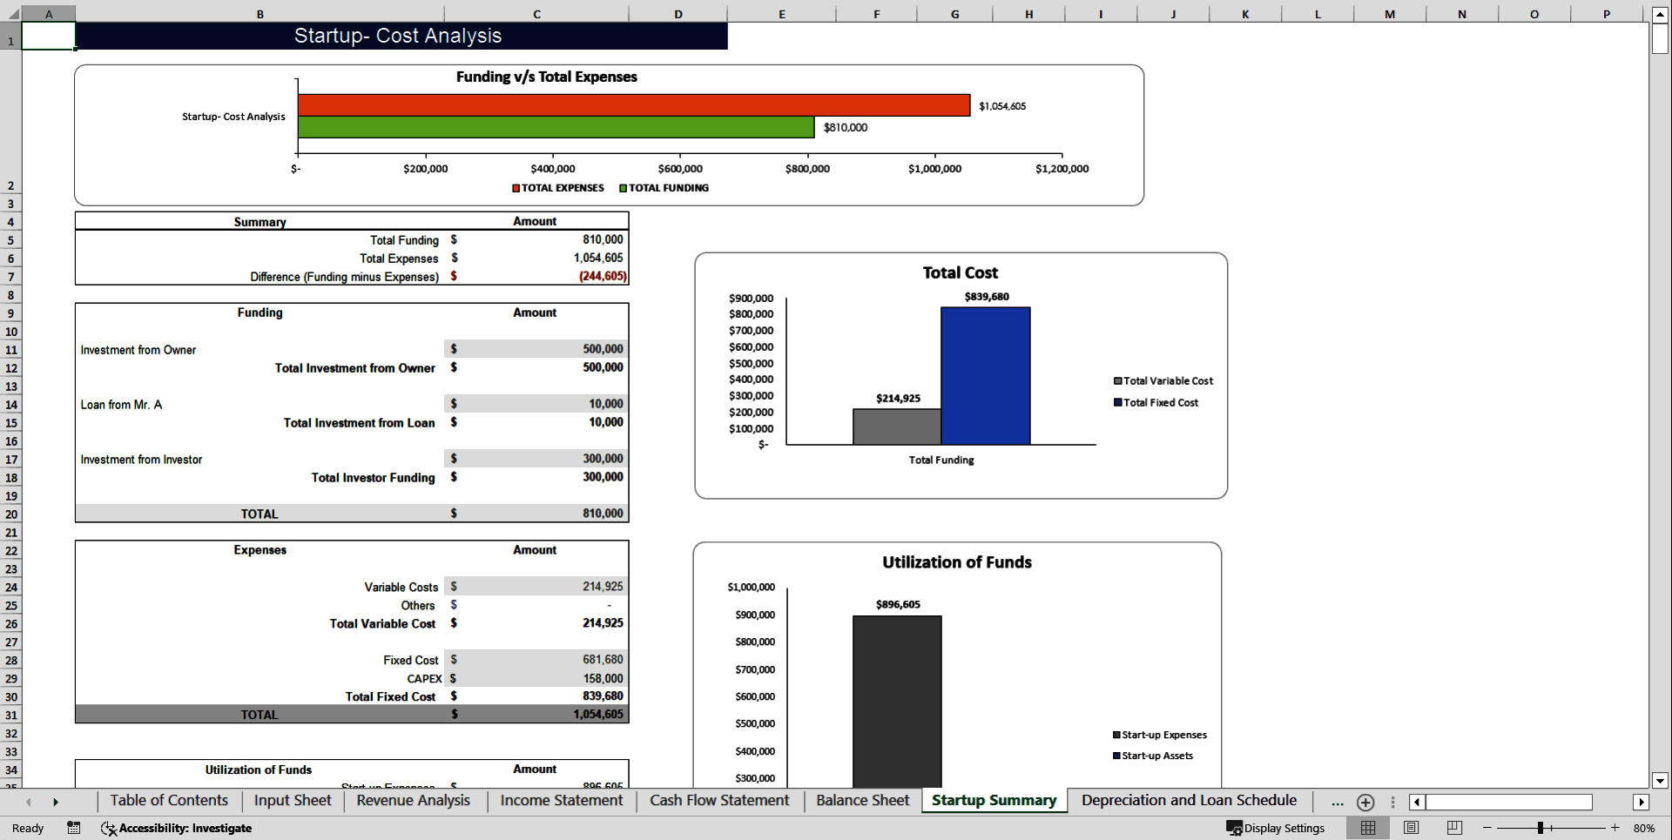Image resolution: width=1672 pixels, height=840 pixels.
Task: Open the sheet list ellipsis icon
Action: (1336, 802)
